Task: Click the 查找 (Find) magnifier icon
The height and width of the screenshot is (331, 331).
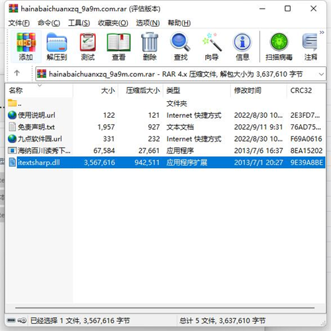Action: [x=180, y=46]
